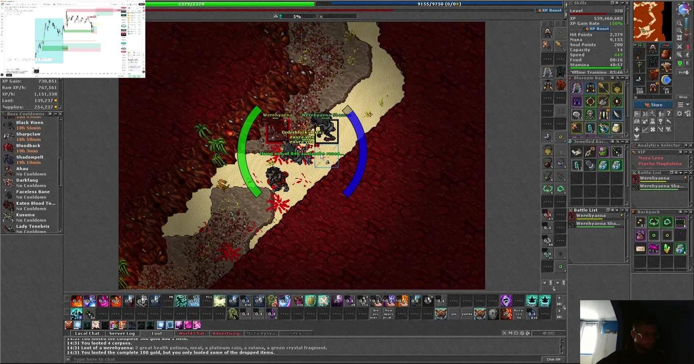694x364 pixels.
Task: Open the World Chat tab
Action: click(191, 333)
